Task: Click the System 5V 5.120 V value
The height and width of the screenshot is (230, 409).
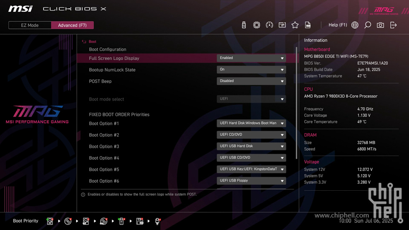Action: click(x=364, y=176)
